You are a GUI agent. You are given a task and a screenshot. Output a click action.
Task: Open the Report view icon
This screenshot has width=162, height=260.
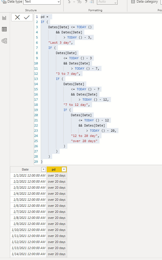[4, 18]
